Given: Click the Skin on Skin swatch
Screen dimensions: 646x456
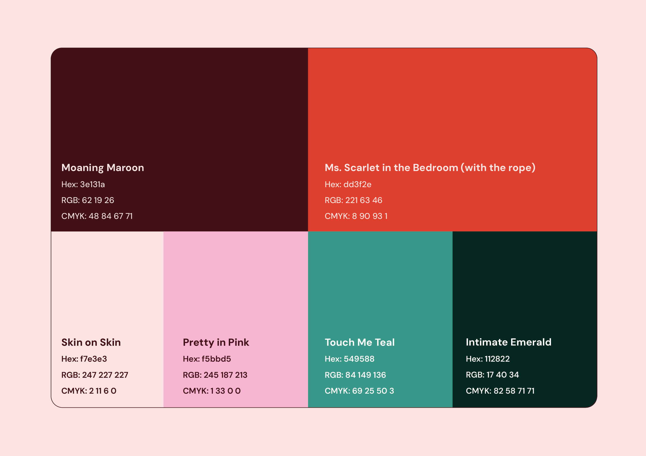Looking at the screenshot, I should (x=107, y=281).
